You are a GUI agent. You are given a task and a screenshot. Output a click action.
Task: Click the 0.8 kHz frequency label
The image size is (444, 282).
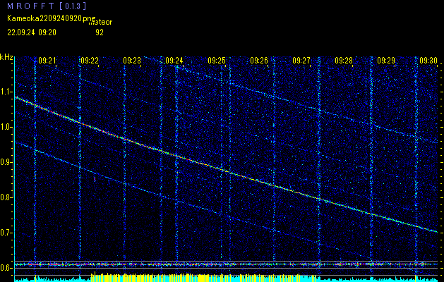click(6, 197)
